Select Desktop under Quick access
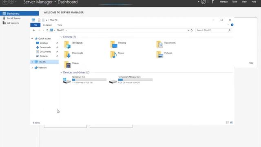 [44, 43]
